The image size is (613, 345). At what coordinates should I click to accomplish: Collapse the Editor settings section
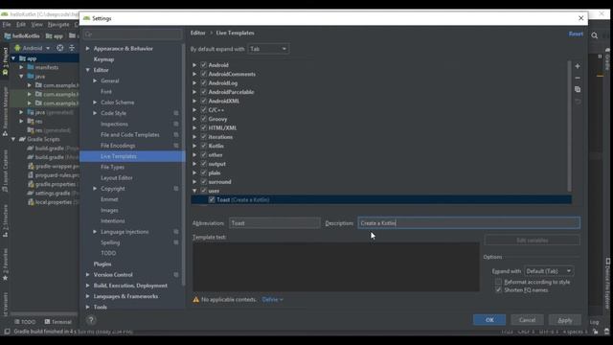pos(87,70)
